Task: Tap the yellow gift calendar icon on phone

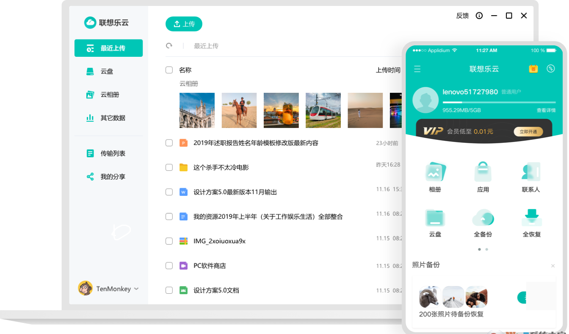Action: [x=533, y=69]
